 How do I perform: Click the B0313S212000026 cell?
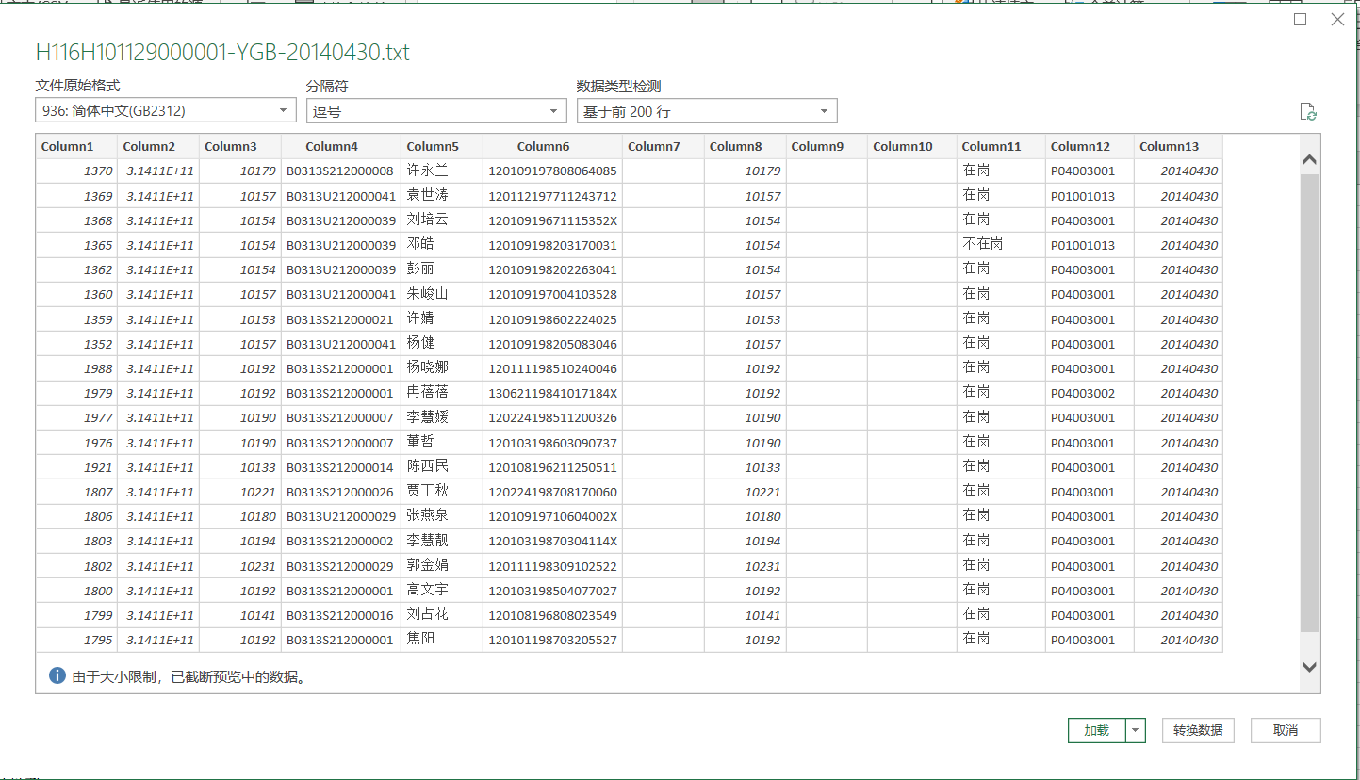[x=341, y=492]
